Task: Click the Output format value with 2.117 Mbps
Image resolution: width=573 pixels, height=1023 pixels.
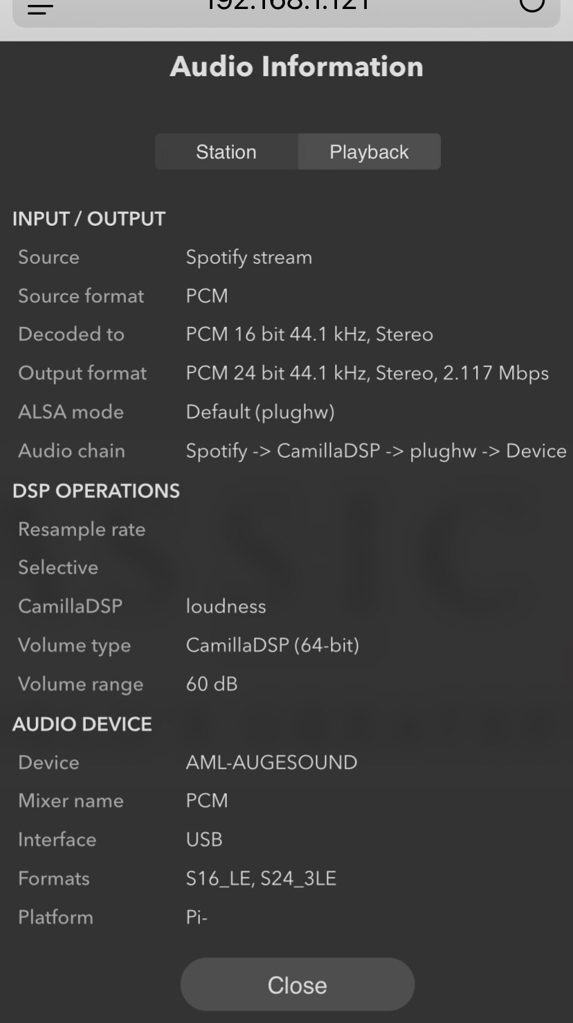Action: (367, 373)
